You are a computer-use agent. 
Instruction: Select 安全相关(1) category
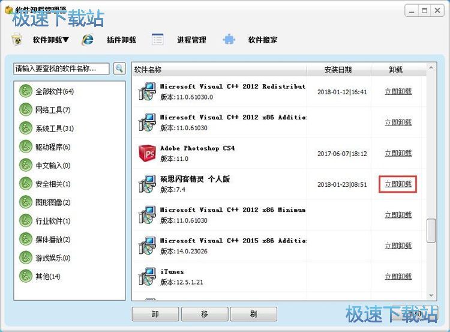click(53, 184)
